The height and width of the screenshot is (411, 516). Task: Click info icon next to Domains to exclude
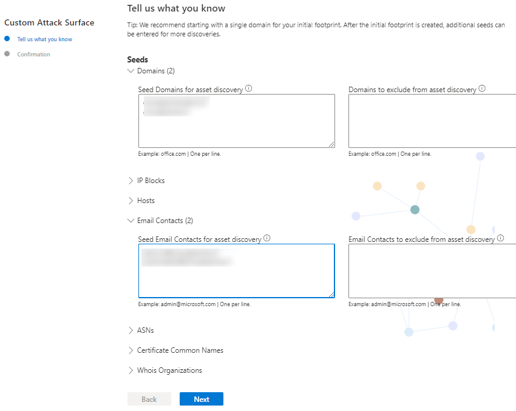pyautogui.click(x=482, y=89)
